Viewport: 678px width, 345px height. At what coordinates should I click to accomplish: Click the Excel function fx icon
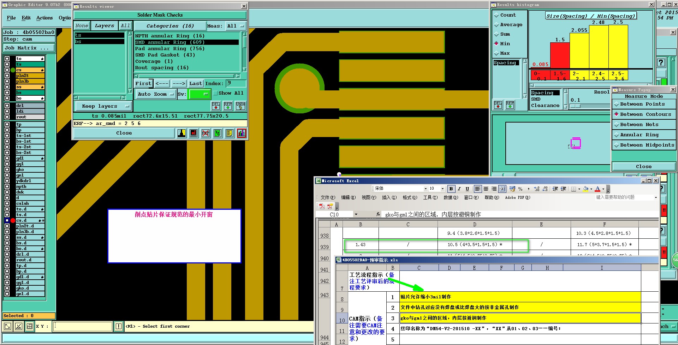tap(378, 214)
